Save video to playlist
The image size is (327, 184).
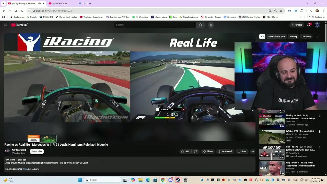(x=242, y=151)
